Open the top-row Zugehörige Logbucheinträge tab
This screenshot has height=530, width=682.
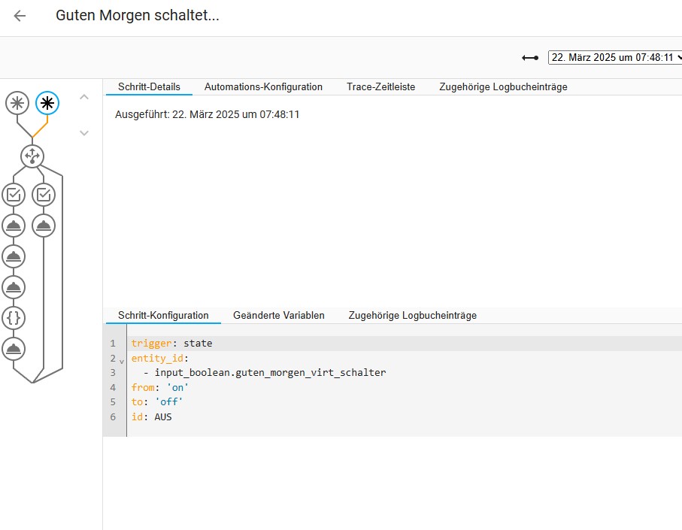(x=503, y=87)
